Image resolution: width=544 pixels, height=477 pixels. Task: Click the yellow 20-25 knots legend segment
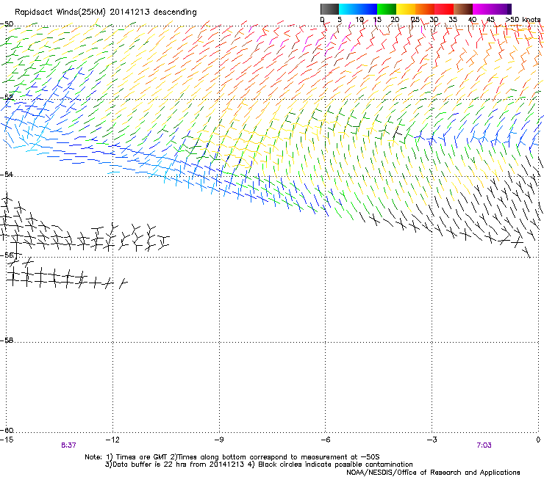coord(406,9)
